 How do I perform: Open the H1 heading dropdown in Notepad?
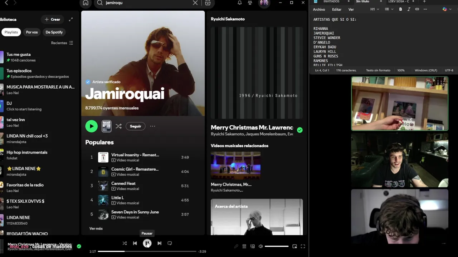click(x=375, y=9)
